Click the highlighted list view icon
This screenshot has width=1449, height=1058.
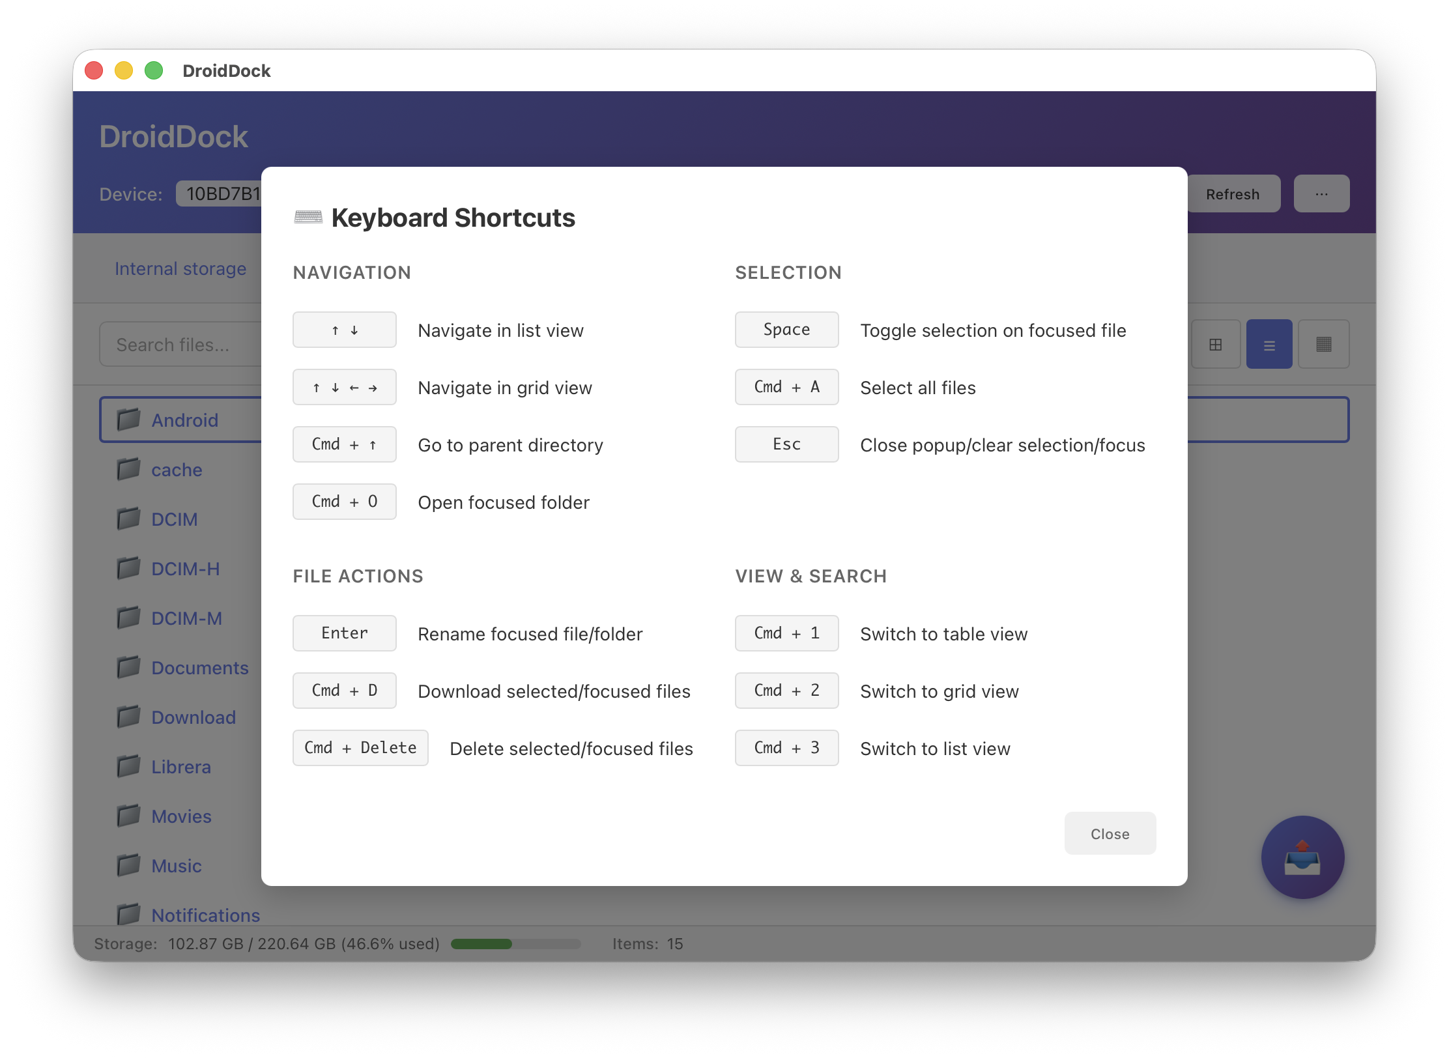1269,344
